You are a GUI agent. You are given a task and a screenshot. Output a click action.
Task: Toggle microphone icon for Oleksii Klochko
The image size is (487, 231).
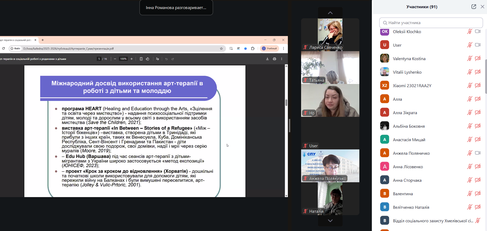tap(470, 32)
